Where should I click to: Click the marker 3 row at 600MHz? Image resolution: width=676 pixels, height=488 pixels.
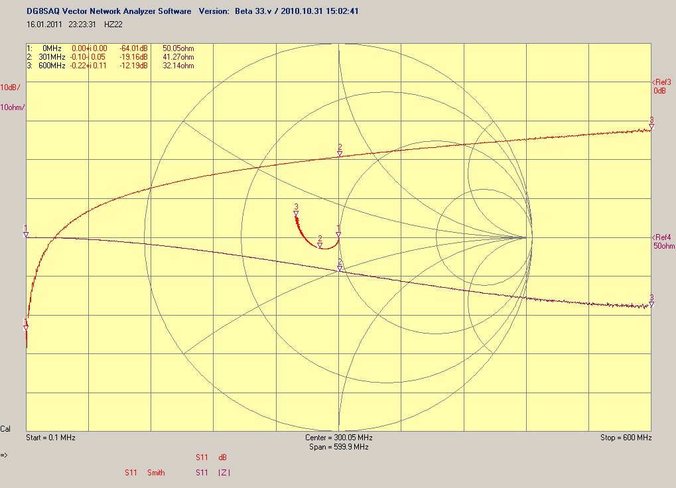click(110, 66)
